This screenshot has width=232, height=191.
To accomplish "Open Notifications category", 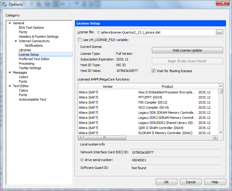I will click(x=33, y=46).
